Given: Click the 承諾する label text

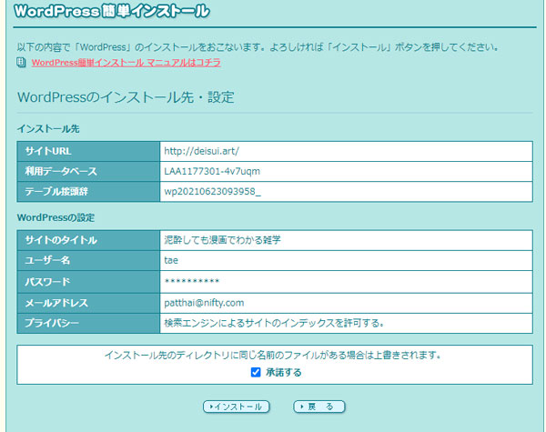Looking at the screenshot, I should [283, 373].
